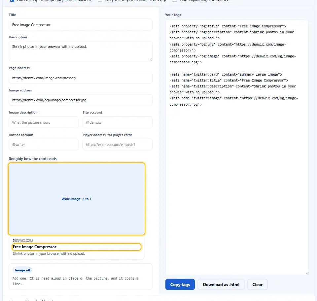
Task: Click the Description box resize handle
Action: pyautogui.click(x=151, y=59)
